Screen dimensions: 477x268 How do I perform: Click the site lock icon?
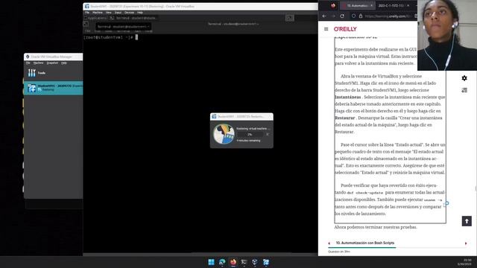[361, 16]
